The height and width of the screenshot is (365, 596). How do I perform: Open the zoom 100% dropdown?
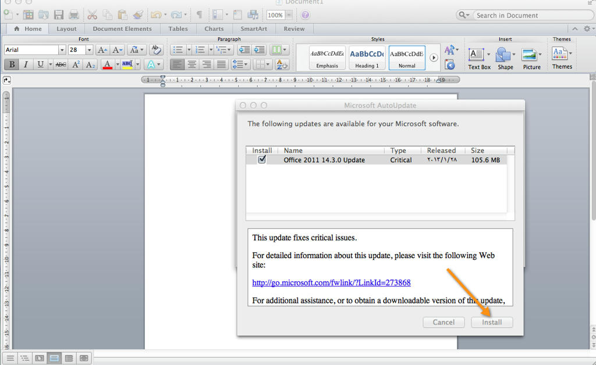tap(289, 15)
